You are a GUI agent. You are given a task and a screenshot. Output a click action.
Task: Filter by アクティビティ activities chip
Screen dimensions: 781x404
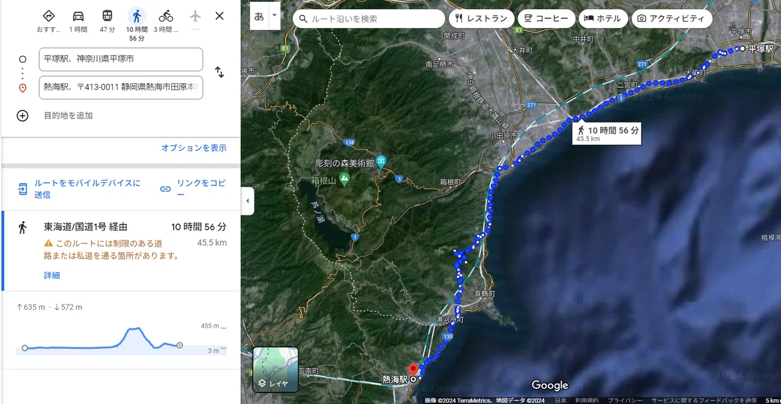(672, 19)
